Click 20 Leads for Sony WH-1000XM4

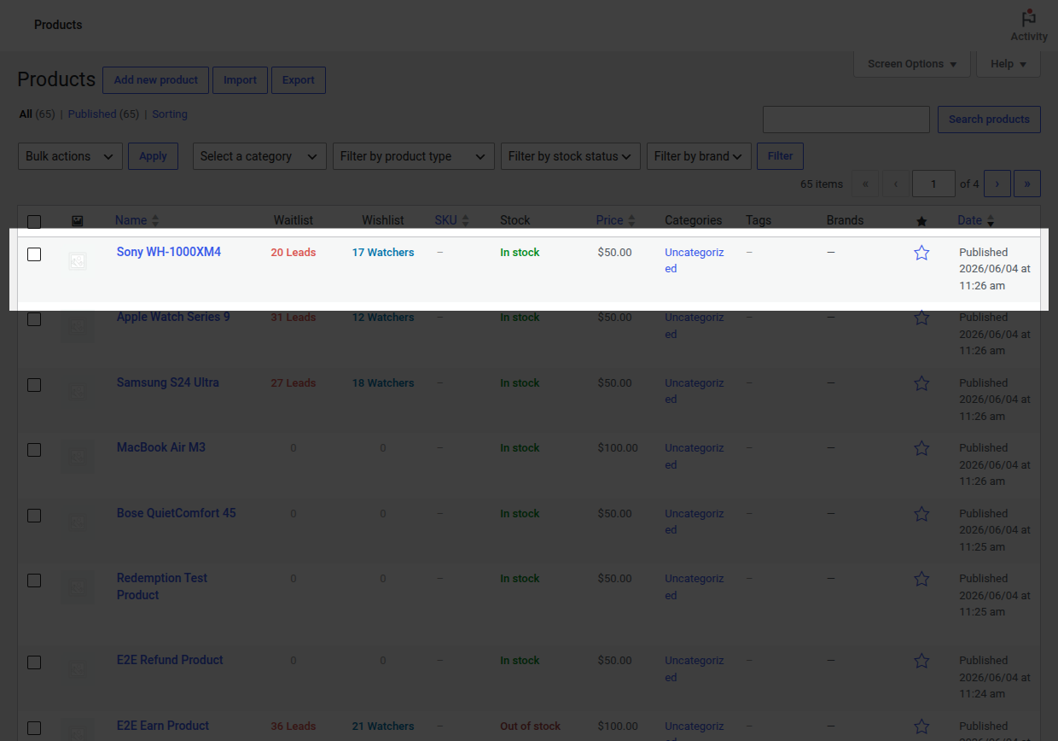click(x=294, y=253)
